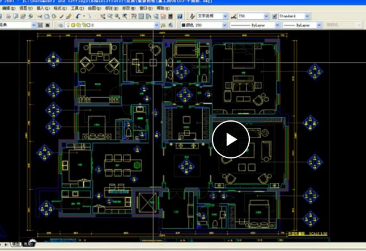Viewport: 366px width, 251px height.
Task: Click the My Workspace icon
Action: [48, 25]
